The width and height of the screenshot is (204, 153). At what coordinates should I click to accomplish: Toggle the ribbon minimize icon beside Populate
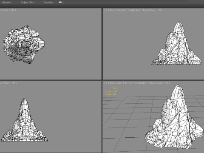(x=60, y=2)
